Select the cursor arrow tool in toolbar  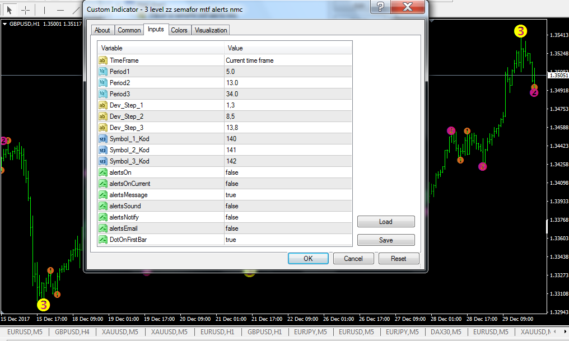(x=9, y=10)
